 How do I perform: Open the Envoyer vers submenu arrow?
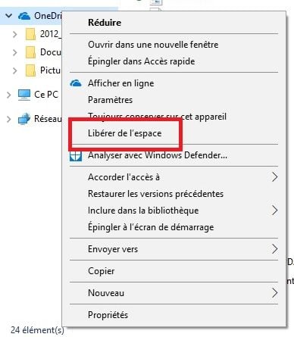tap(275, 249)
